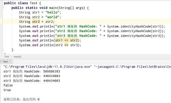171x103 pixels.
Task: Click the "world" string literal
Action: point(52,17)
